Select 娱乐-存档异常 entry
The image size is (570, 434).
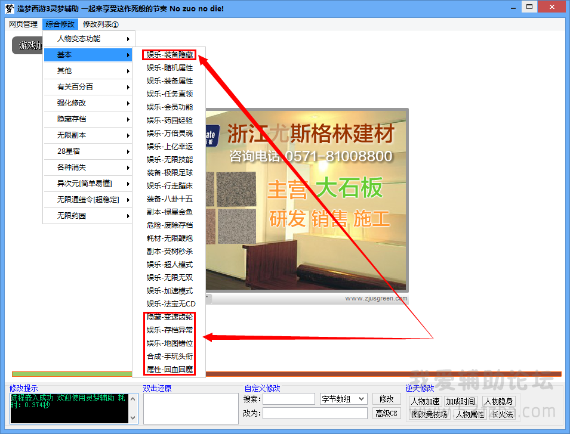(x=170, y=330)
